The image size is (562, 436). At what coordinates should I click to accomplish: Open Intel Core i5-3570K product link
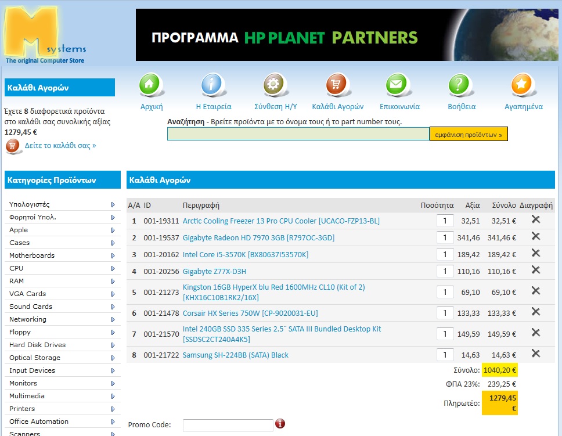point(246,254)
